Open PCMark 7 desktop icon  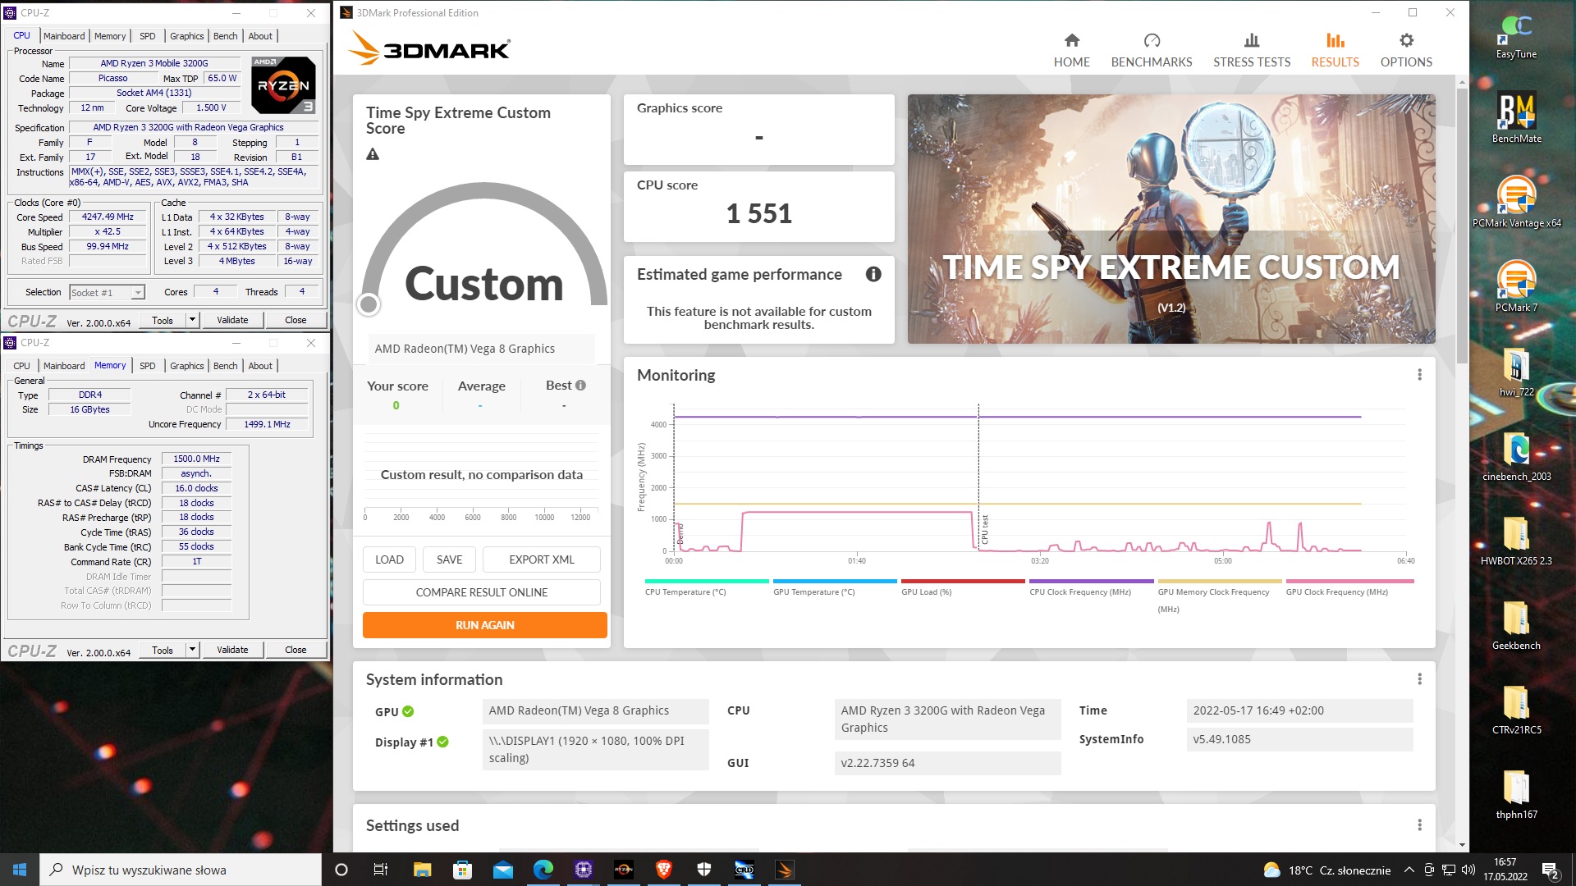point(1516,287)
